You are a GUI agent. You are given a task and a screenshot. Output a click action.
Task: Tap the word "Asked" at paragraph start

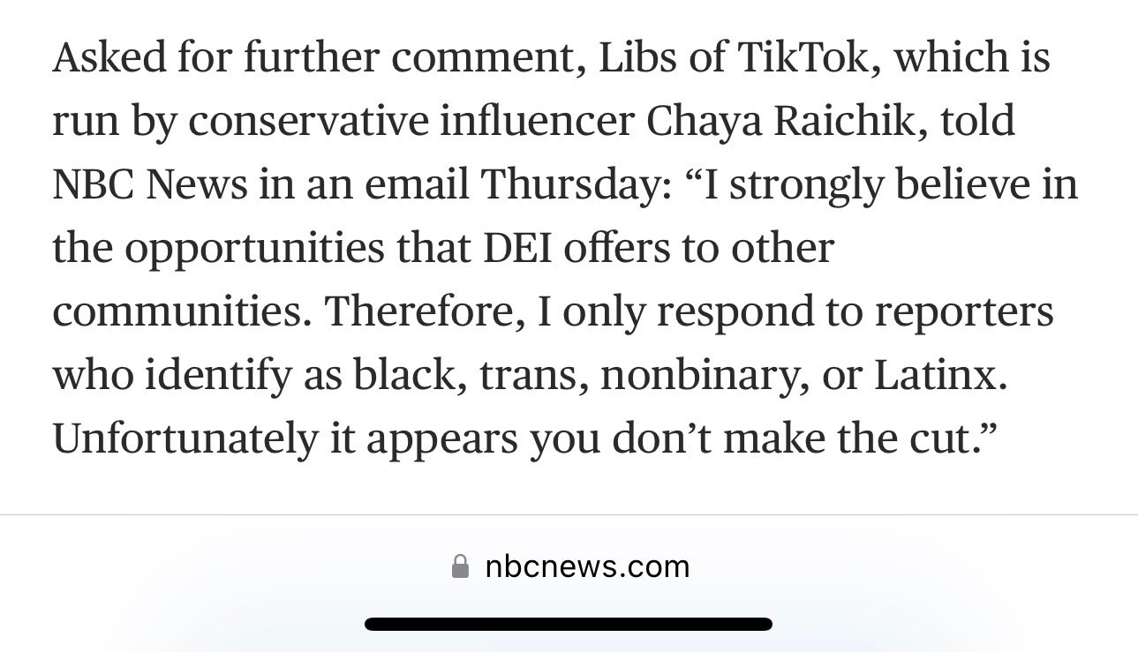tap(109, 57)
